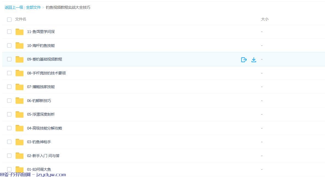Click current breadcrumb 钓鱼视频教程实战大全技巧
Image resolution: width=325 pixels, height=177 pixels.
tap(68, 7)
